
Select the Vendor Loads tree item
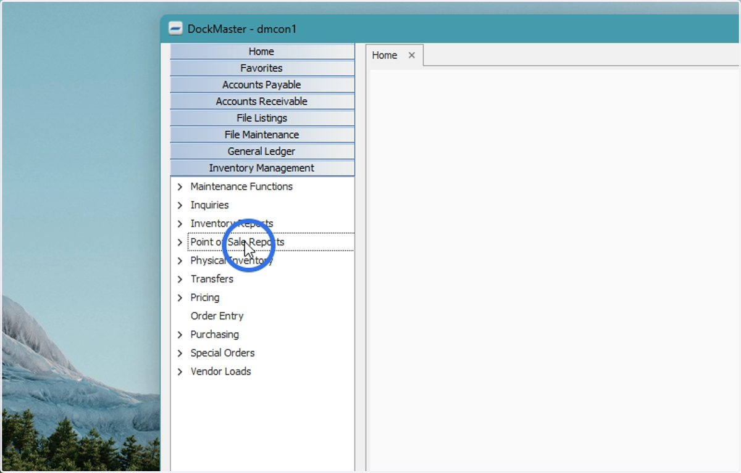[x=220, y=371]
